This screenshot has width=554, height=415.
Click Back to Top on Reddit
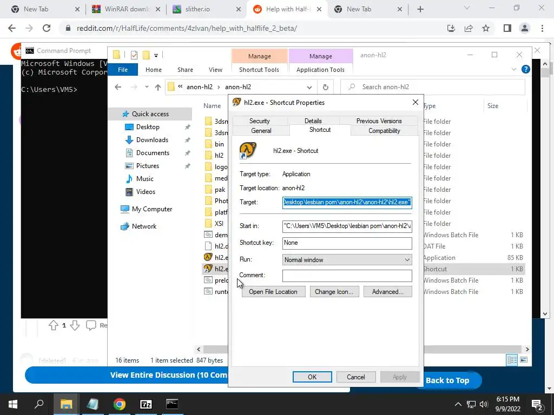coord(447,380)
